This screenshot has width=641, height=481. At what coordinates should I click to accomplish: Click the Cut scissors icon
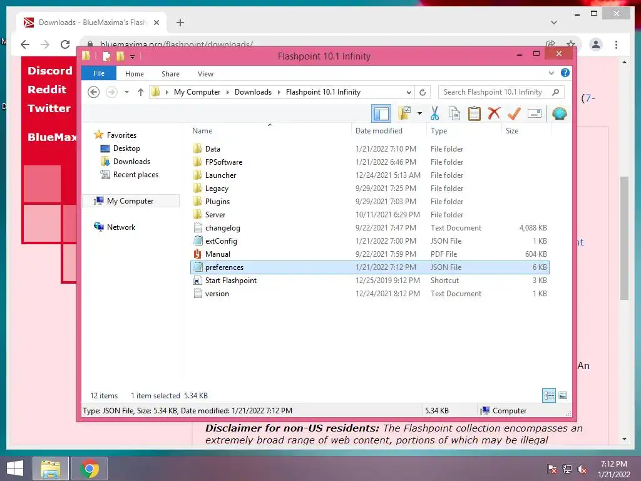coord(434,113)
